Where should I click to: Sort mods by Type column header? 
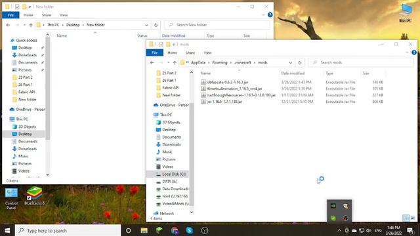tap(329, 73)
